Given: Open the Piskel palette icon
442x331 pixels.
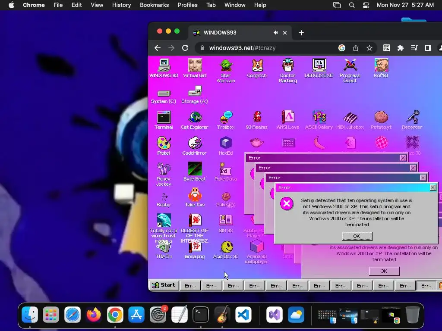Looking at the screenshot, I should coord(164,146).
